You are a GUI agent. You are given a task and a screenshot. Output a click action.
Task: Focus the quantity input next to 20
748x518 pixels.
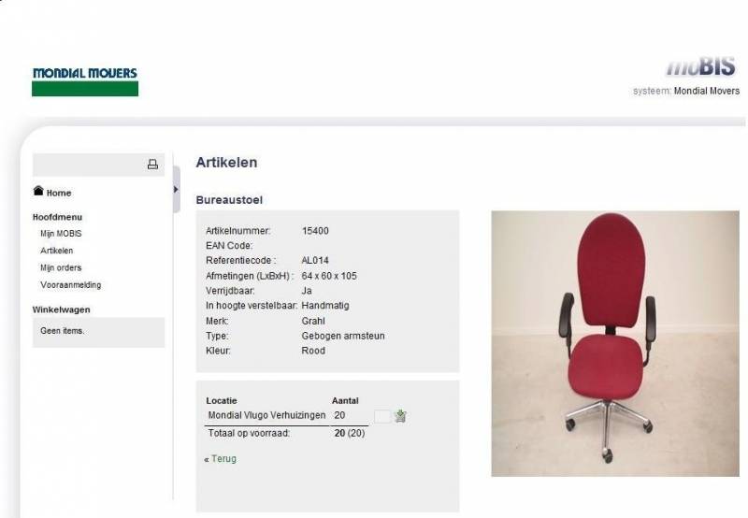pos(382,416)
